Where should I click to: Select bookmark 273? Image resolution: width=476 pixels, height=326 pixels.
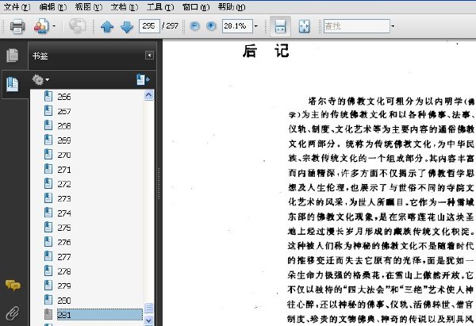(x=64, y=198)
